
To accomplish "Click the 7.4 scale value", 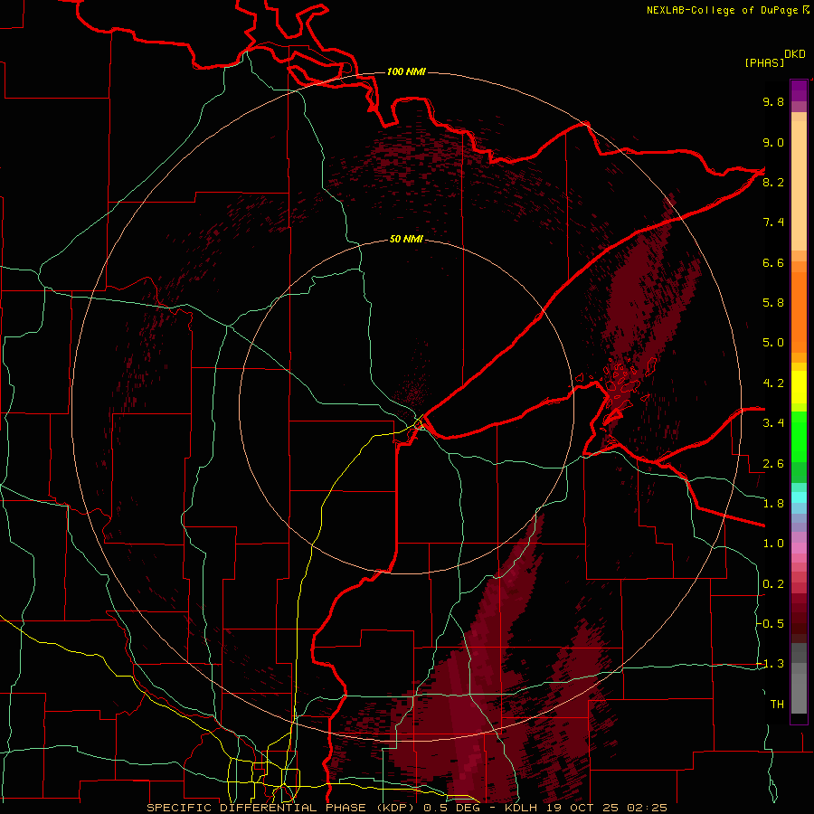I will pos(773,222).
